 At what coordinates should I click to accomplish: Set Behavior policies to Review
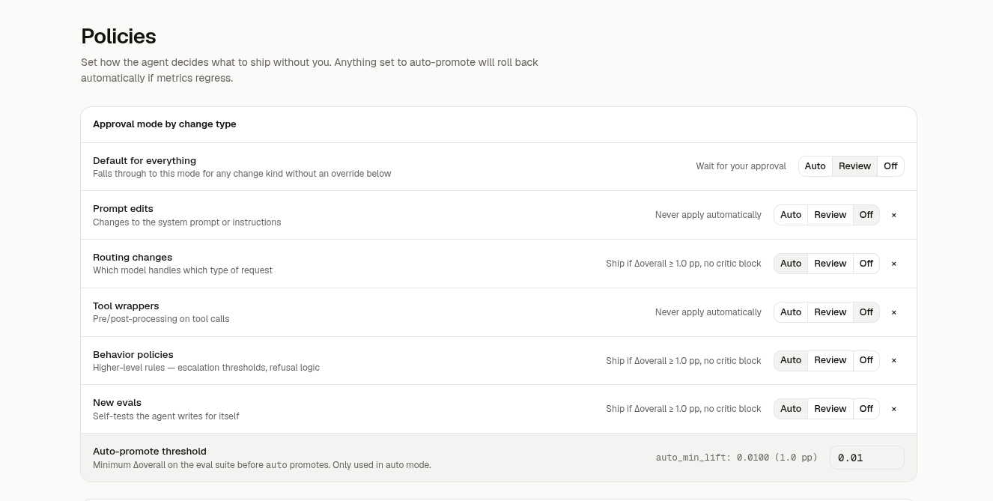[x=830, y=360]
